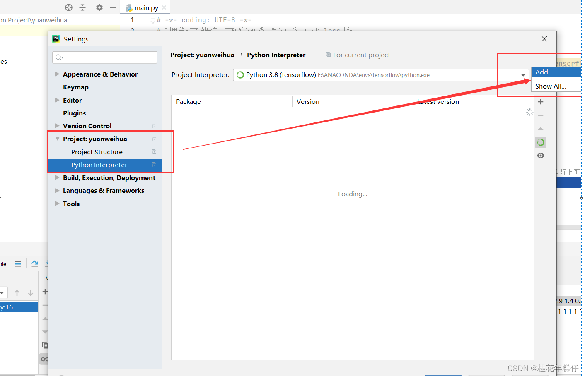Click the Settings search input field

pos(105,57)
